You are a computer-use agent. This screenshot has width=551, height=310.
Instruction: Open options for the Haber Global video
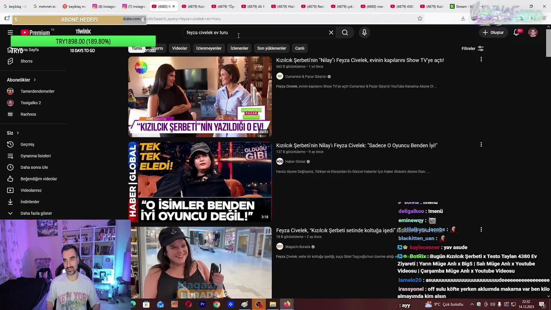(x=481, y=145)
